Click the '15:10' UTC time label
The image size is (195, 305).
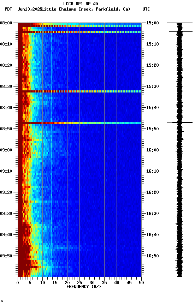pyautogui.click(x=153, y=44)
